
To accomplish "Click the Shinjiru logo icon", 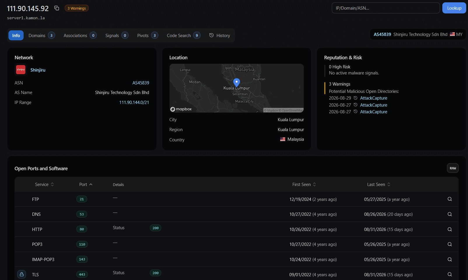I will click(x=21, y=70).
